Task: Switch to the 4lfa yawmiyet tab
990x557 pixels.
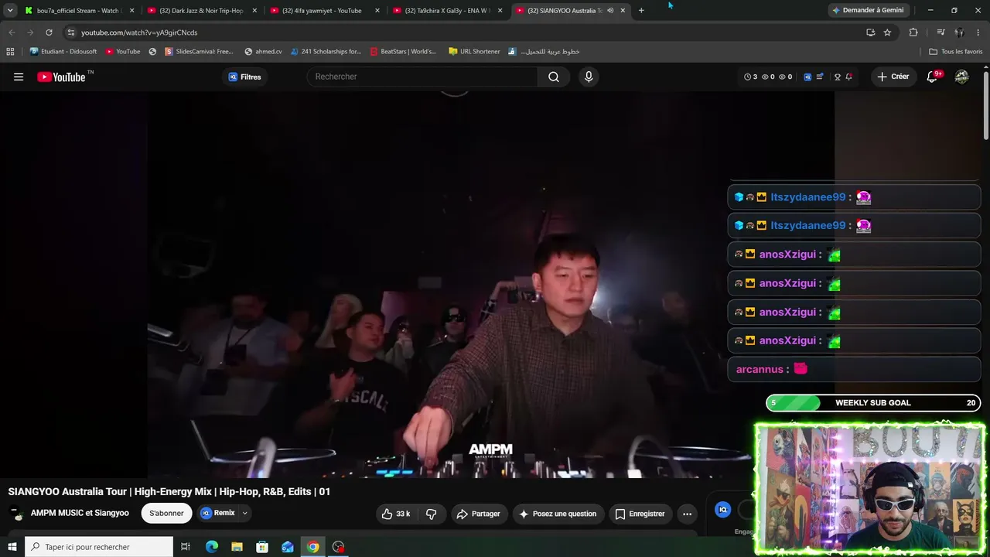Action: pos(326,11)
